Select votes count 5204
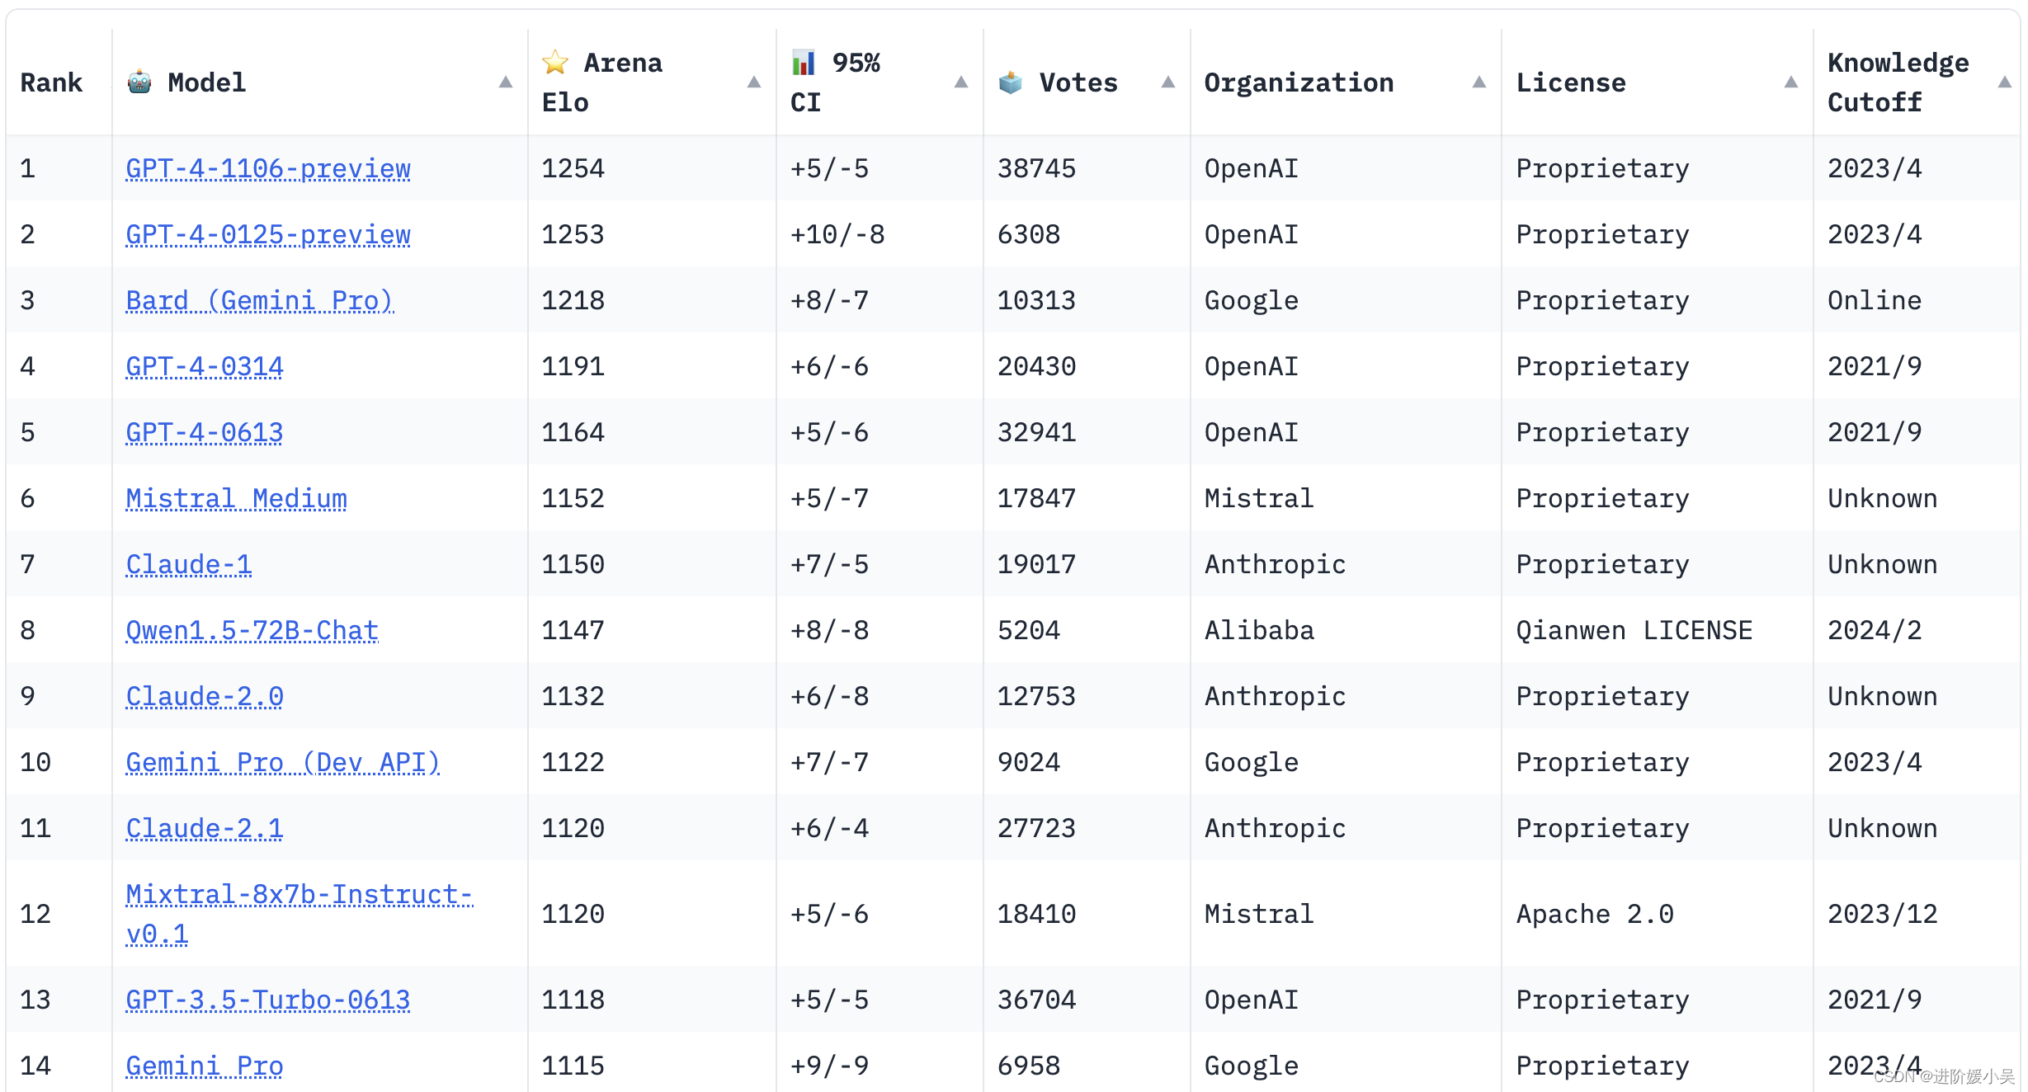2028x1092 pixels. (1029, 630)
